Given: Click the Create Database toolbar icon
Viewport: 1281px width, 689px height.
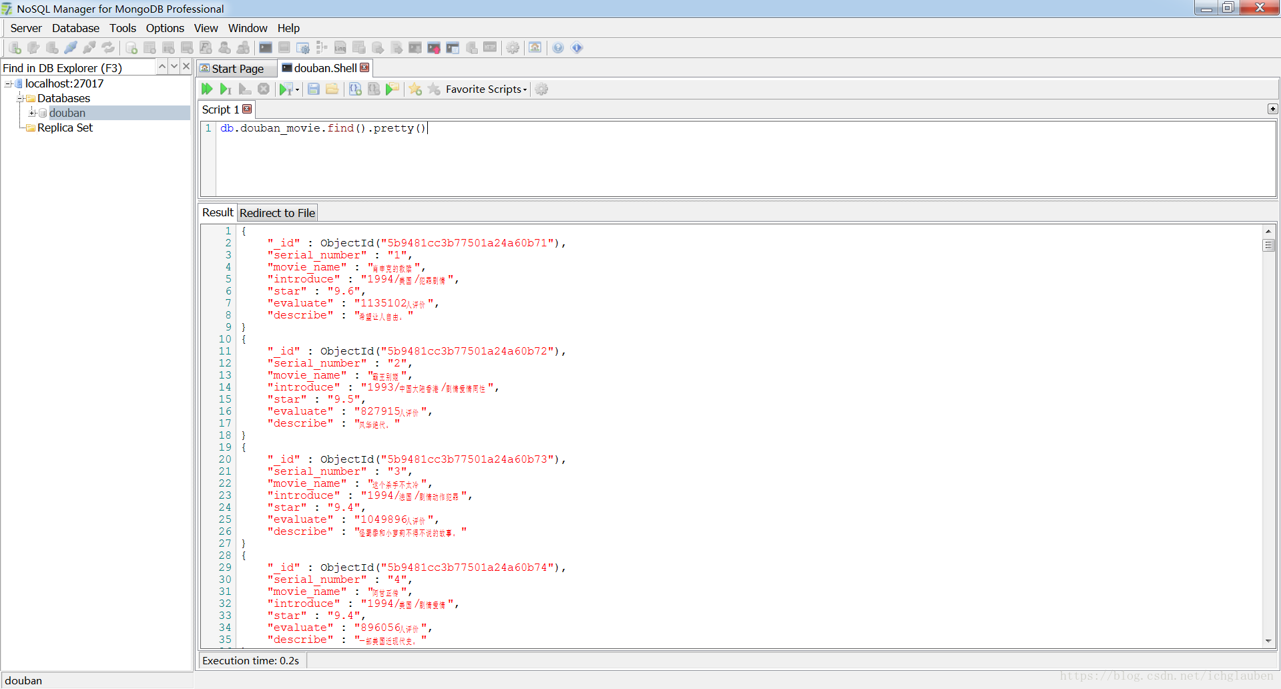Looking at the screenshot, I should [132, 47].
